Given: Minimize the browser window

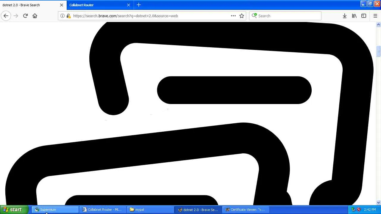Looking at the screenshot, I should (363, 4).
